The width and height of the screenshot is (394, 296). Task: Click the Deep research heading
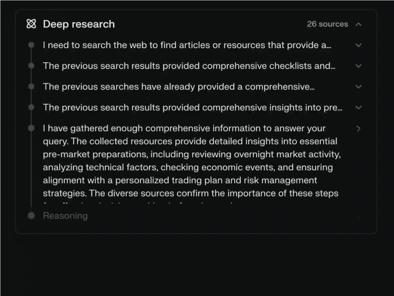(x=79, y=24)
